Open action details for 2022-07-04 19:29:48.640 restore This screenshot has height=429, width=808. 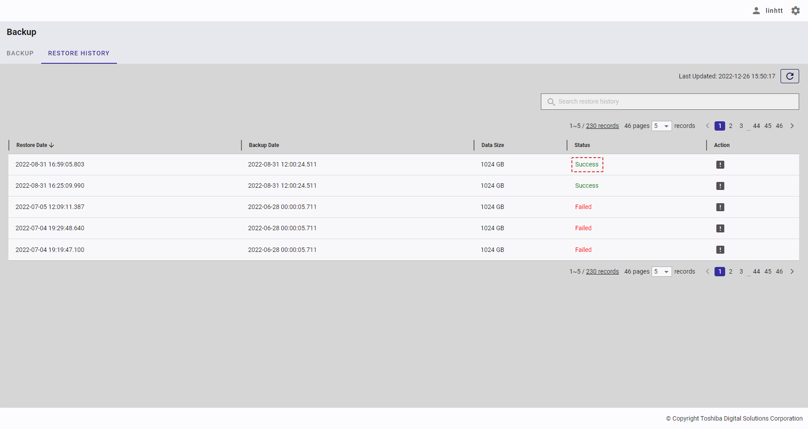point(720,228)
